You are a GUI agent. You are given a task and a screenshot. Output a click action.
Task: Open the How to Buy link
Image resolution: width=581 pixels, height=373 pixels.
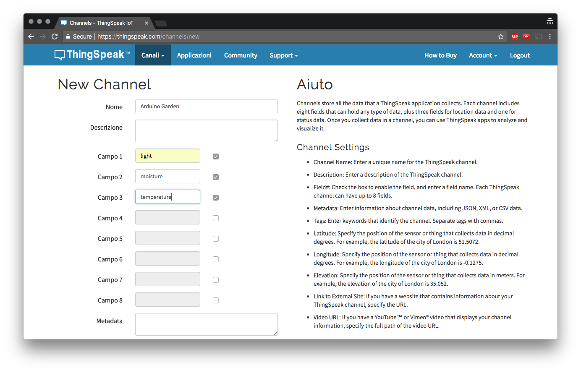(440, 55)
